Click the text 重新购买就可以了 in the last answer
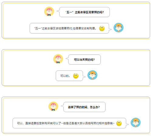The image size is (152, 136). [x=50, y=123]
